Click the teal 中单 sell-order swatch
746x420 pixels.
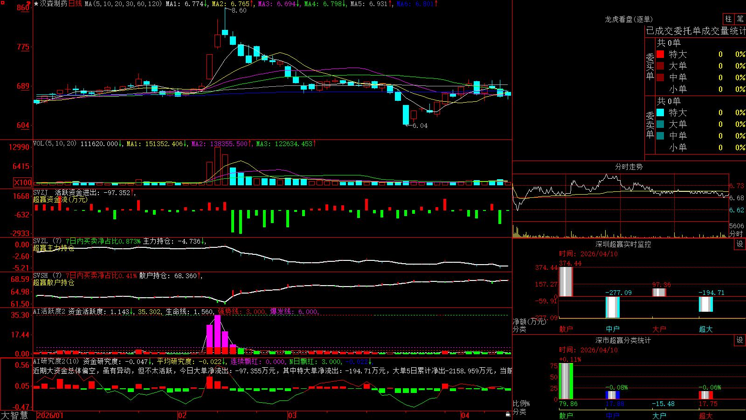pos(660,135)
